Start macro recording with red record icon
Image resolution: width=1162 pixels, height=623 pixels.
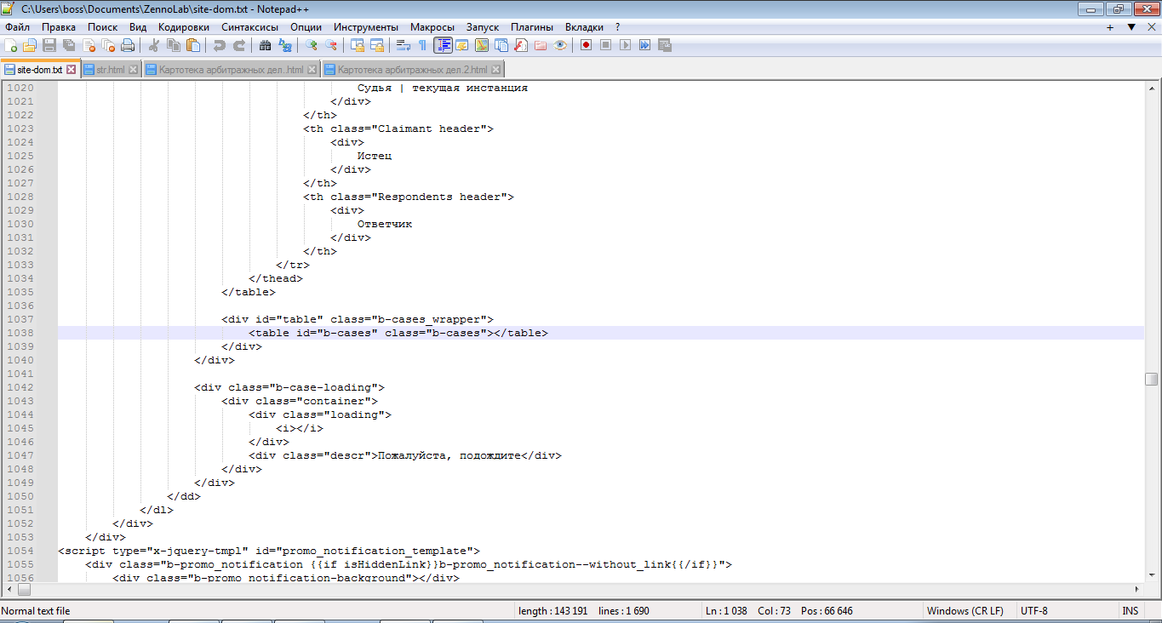pyautogui.click(x=586, y=45)
